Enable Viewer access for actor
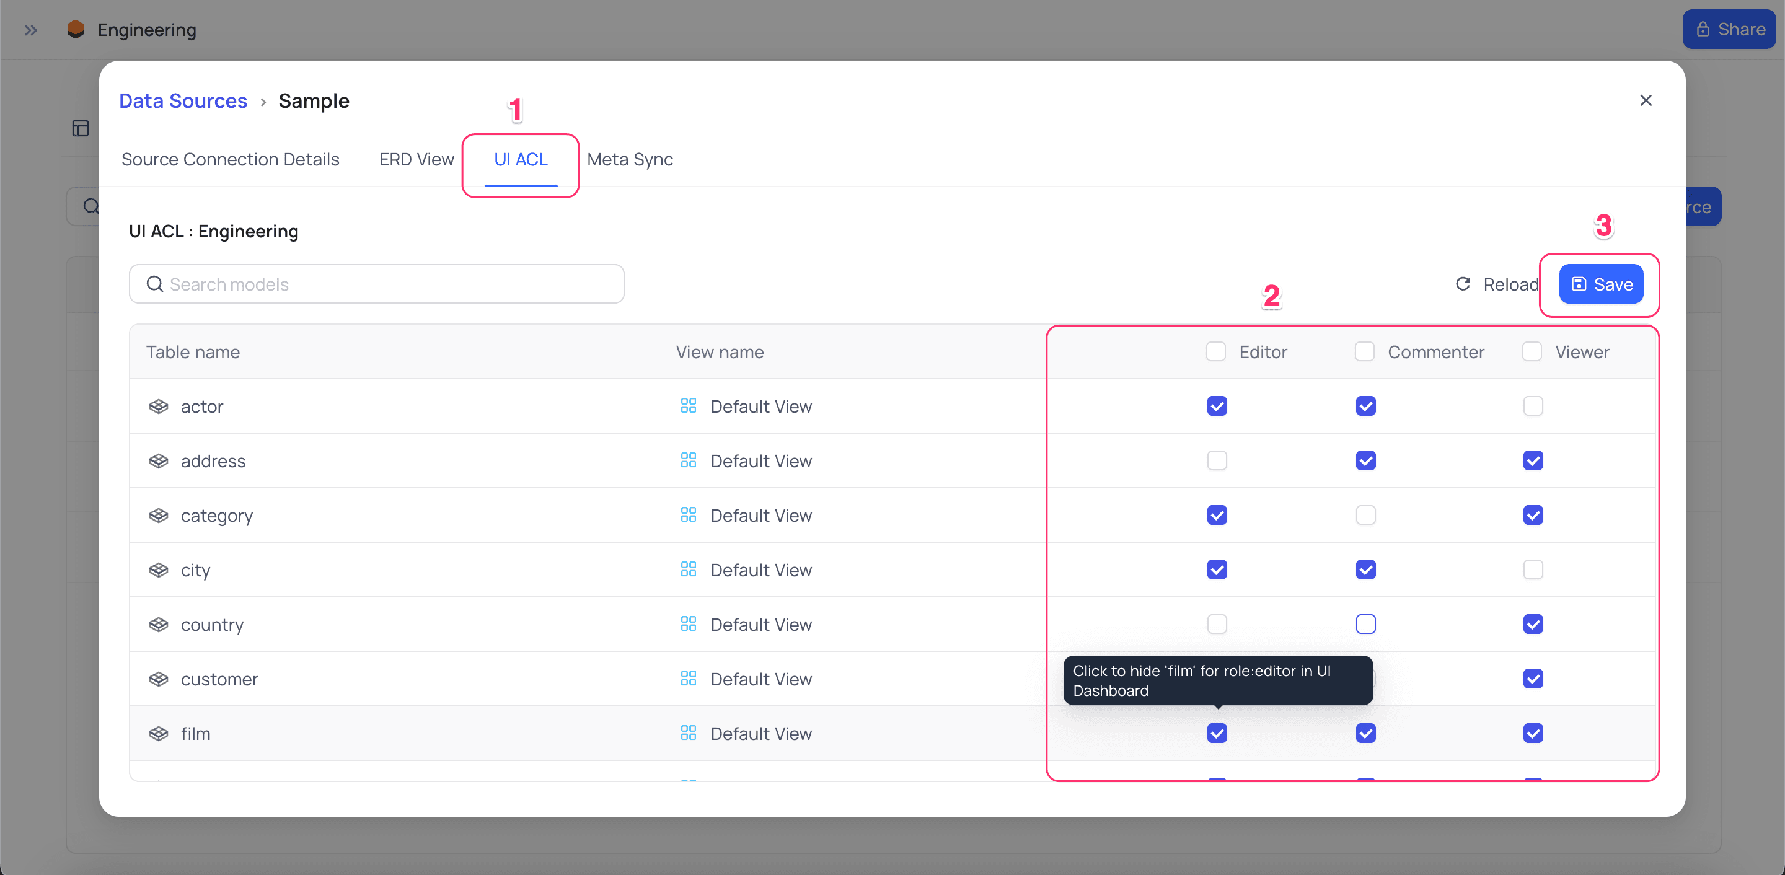The width and height of the screenshot is (1785, 875). click(1533, 405)
